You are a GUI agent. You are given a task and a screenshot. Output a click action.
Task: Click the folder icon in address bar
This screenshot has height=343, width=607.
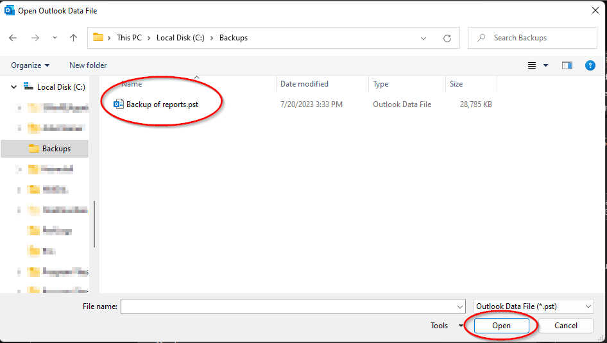[x=98, y=38]
